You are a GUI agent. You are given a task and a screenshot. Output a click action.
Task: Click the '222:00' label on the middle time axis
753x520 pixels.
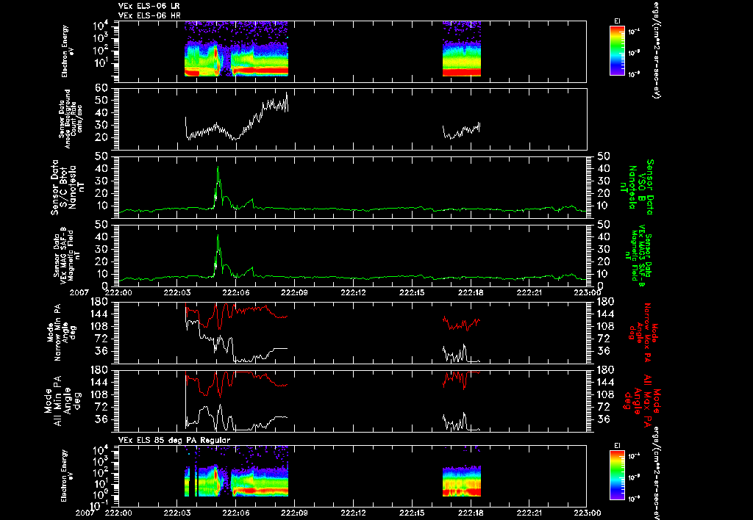tap(118, 292)
